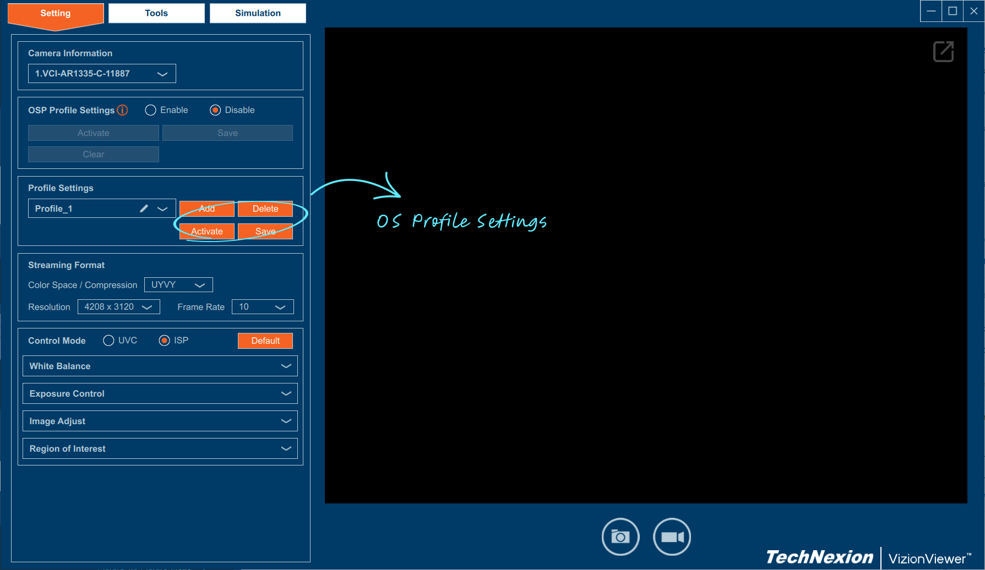The height and width of the screenshot is (570, 985).
Task: Click the Camera Information label
Action: pyautogui.click(x=70, y=53)
